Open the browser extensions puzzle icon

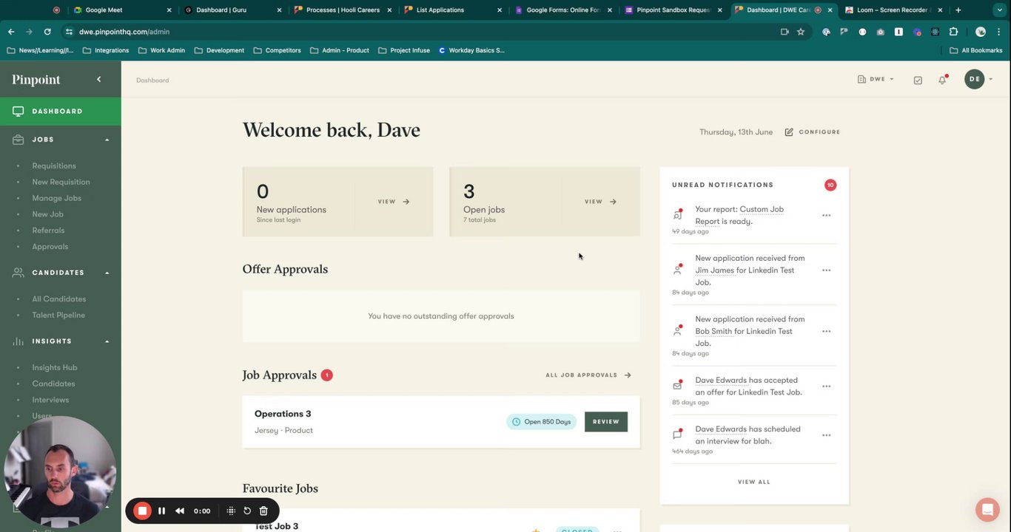(953, 32)
